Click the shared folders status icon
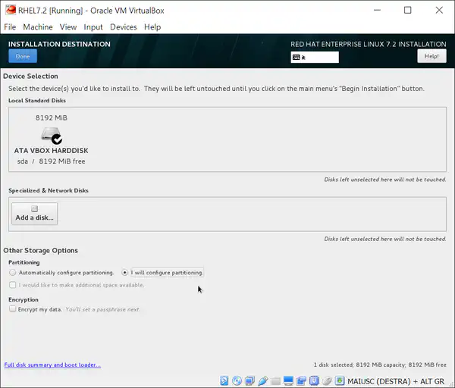The width and height of the screenshot is (455, 388). point(276,380)
